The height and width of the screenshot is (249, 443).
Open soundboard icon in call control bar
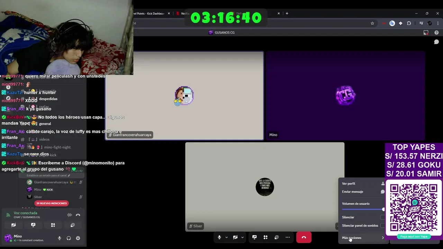pyautogui.click(x=277, y=237)
